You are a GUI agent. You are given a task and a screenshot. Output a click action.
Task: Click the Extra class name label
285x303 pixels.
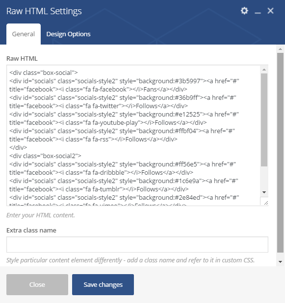point(31,231)
